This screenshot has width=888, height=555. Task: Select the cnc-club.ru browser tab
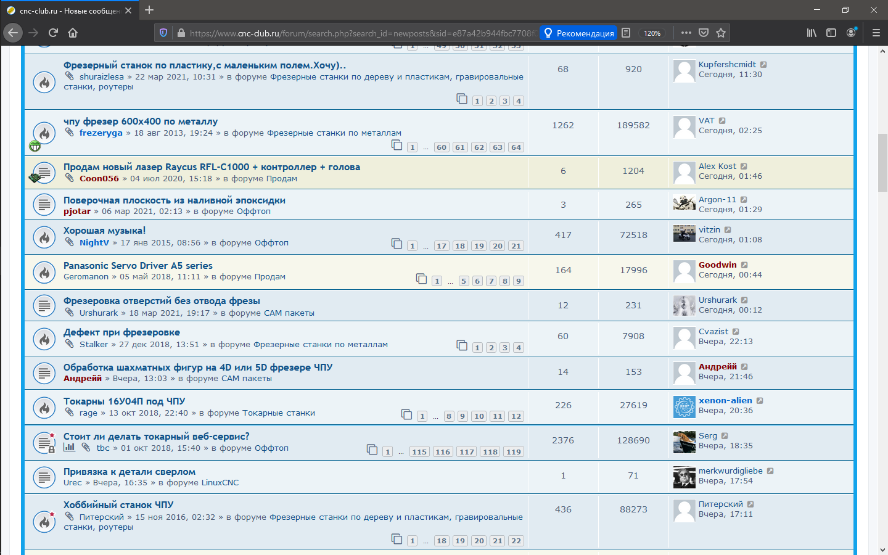click(x=69, y=10)
